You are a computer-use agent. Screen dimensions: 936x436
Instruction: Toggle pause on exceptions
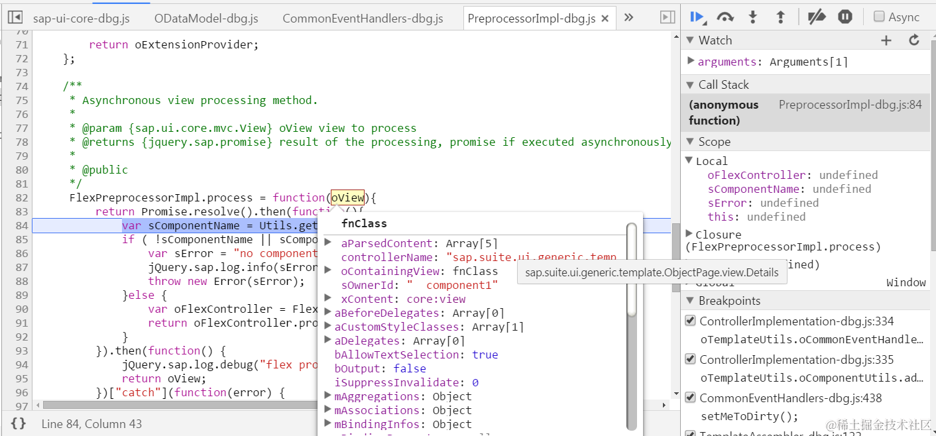[845, 17]
